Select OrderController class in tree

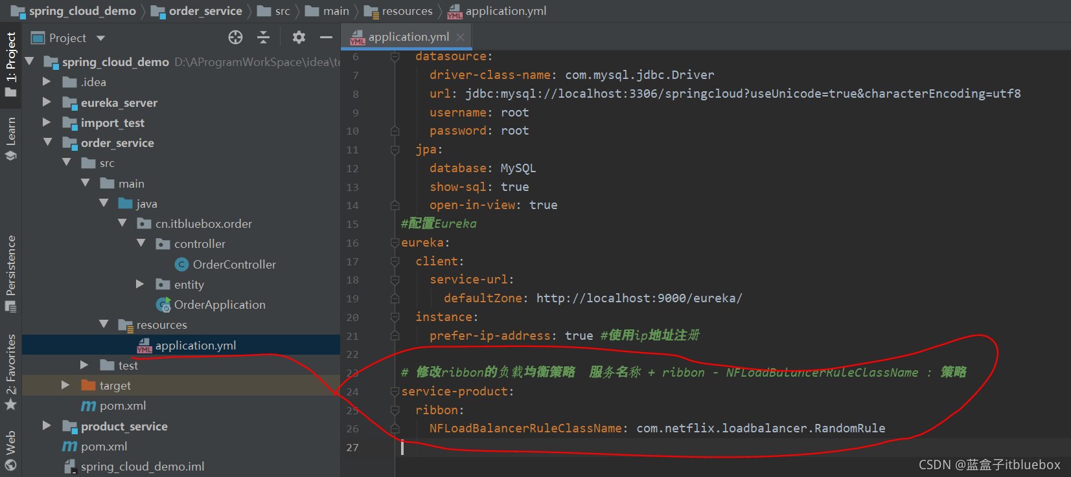pos(234,264)
